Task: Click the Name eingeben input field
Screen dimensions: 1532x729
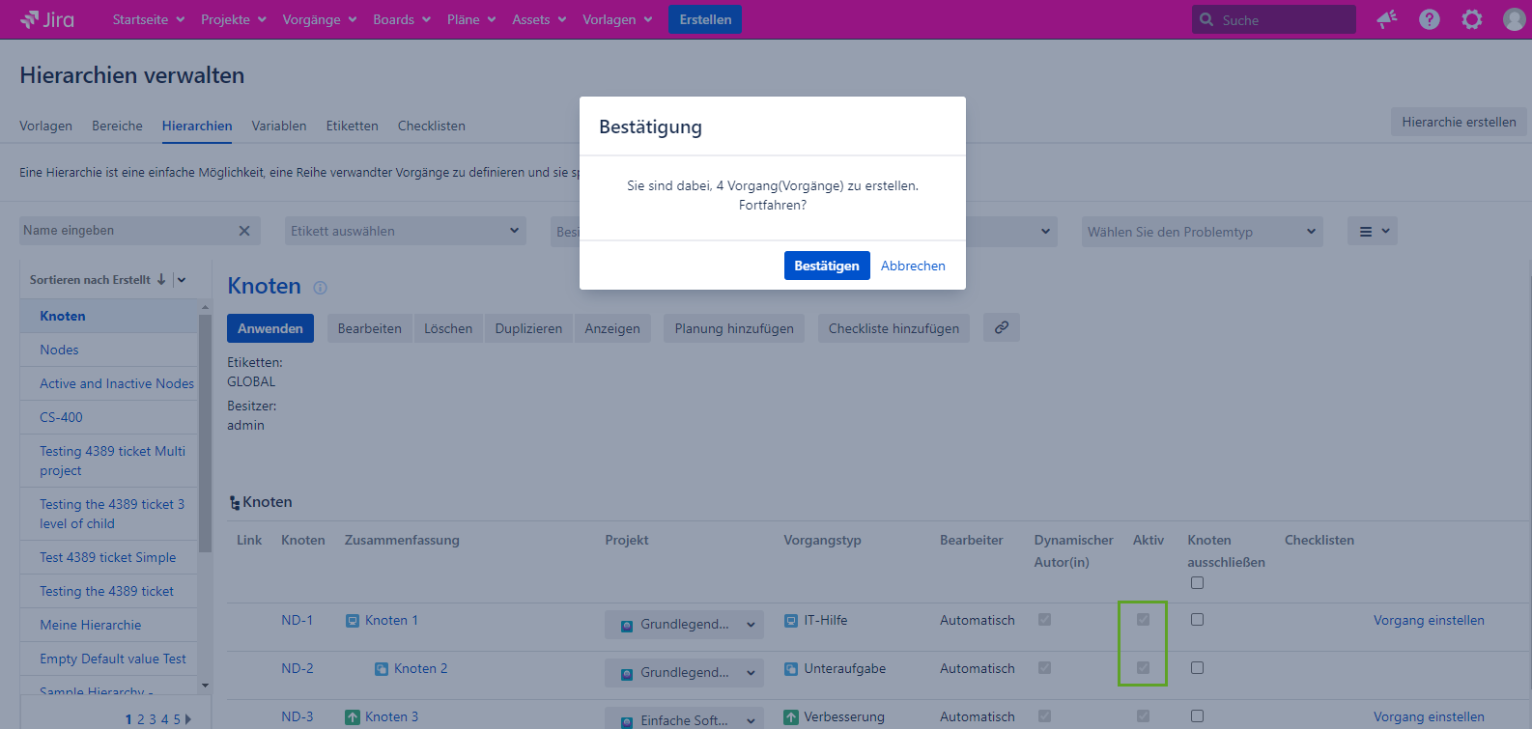Action: 126,231
